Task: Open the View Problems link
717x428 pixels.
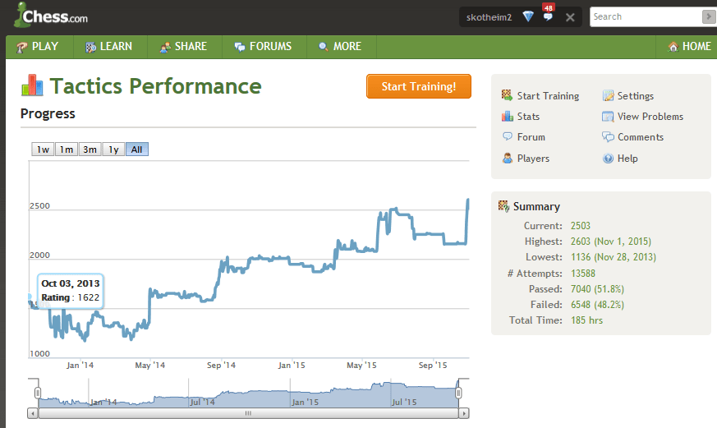Action: coord(650,117)
